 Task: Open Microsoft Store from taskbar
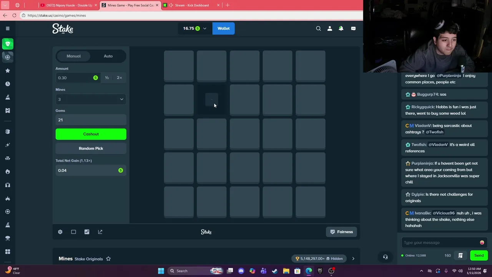[x=297, y=271]
